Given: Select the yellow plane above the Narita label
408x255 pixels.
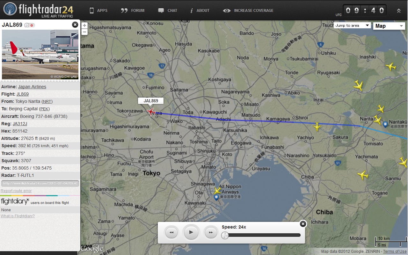Looking at the screenshot, I should click(x=381, y=109).
